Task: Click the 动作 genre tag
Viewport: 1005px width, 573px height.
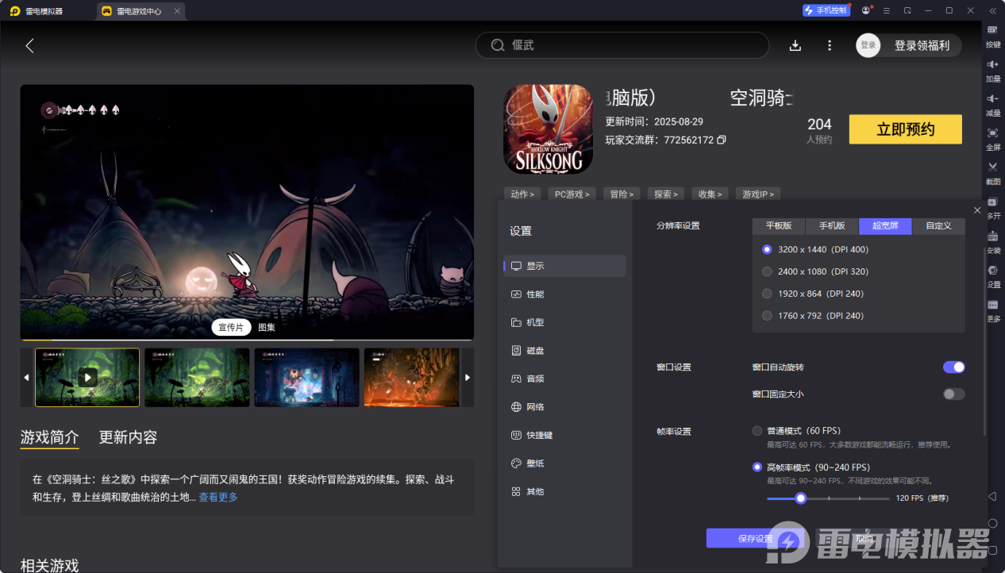Action: click(522, 194)
